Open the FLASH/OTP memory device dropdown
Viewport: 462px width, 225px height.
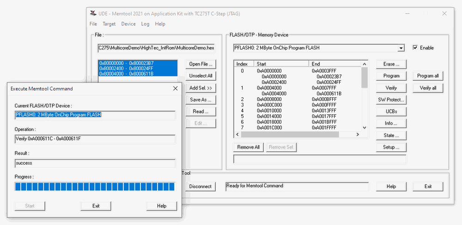401,48
